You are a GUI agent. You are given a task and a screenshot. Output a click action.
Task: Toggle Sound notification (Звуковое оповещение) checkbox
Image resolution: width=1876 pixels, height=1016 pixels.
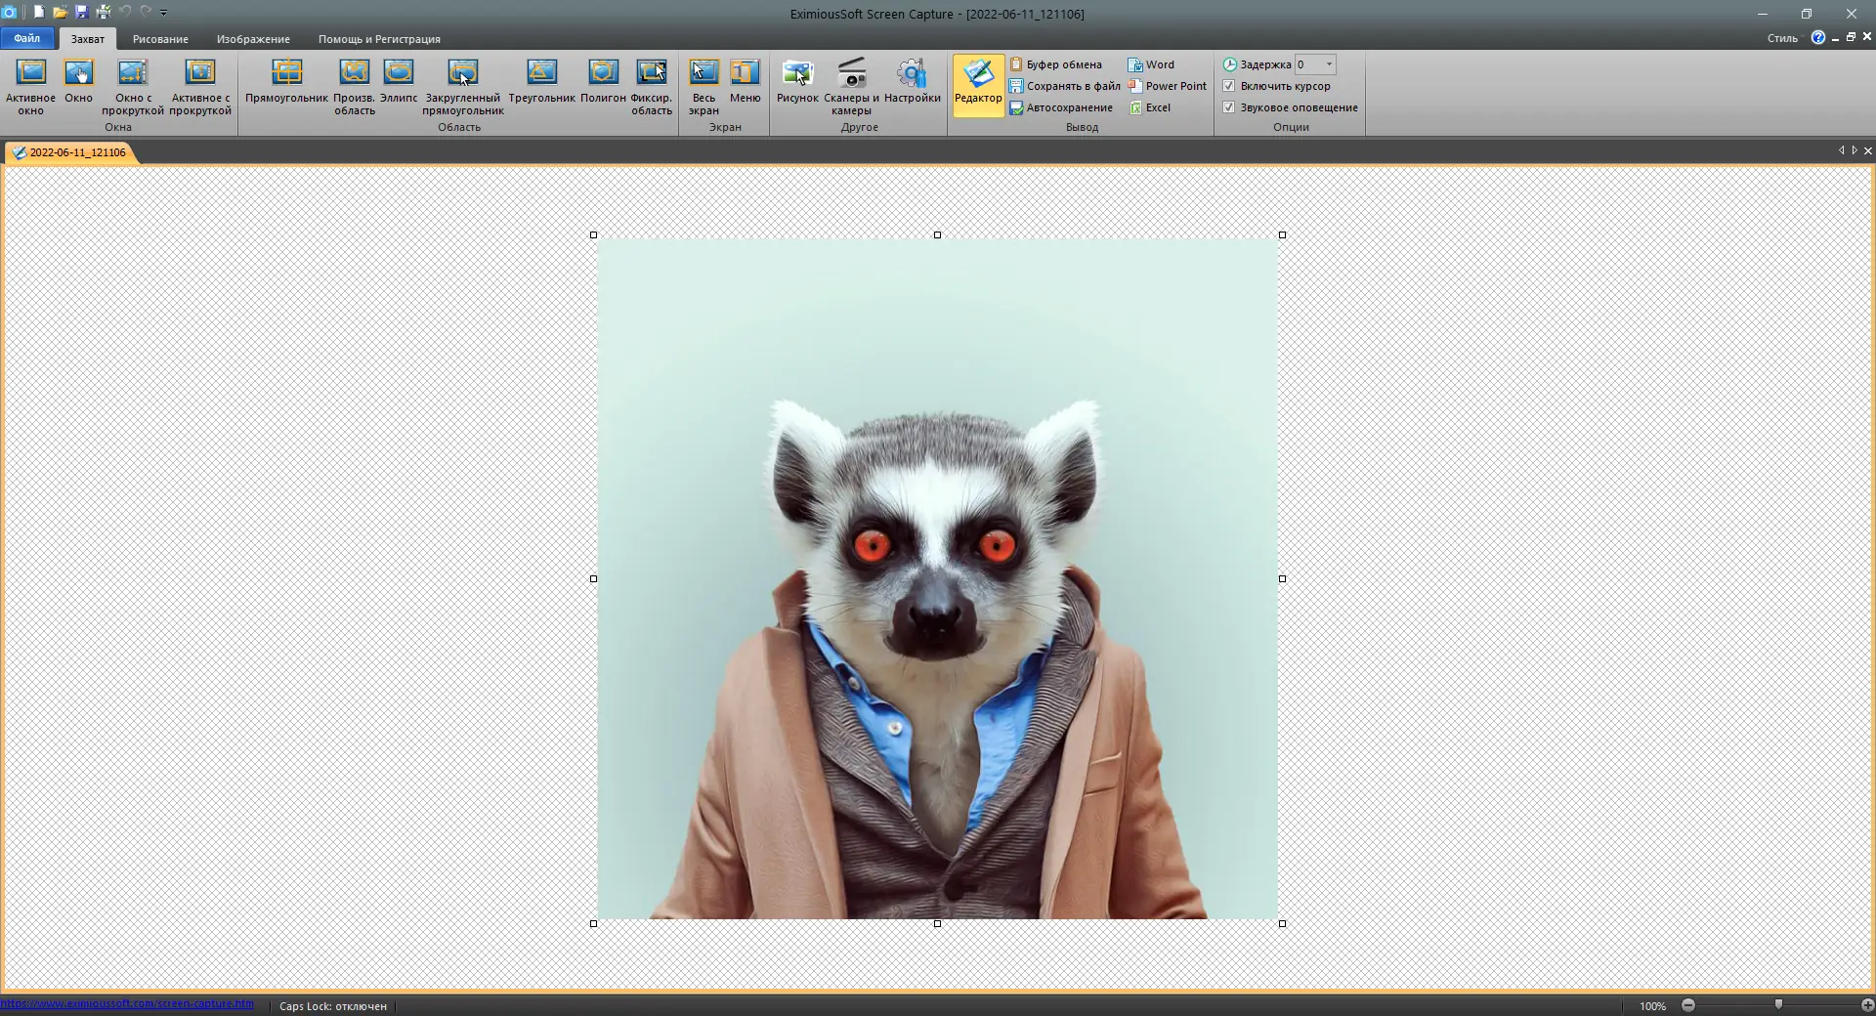pyautogui.click(x=1229, y=107)
